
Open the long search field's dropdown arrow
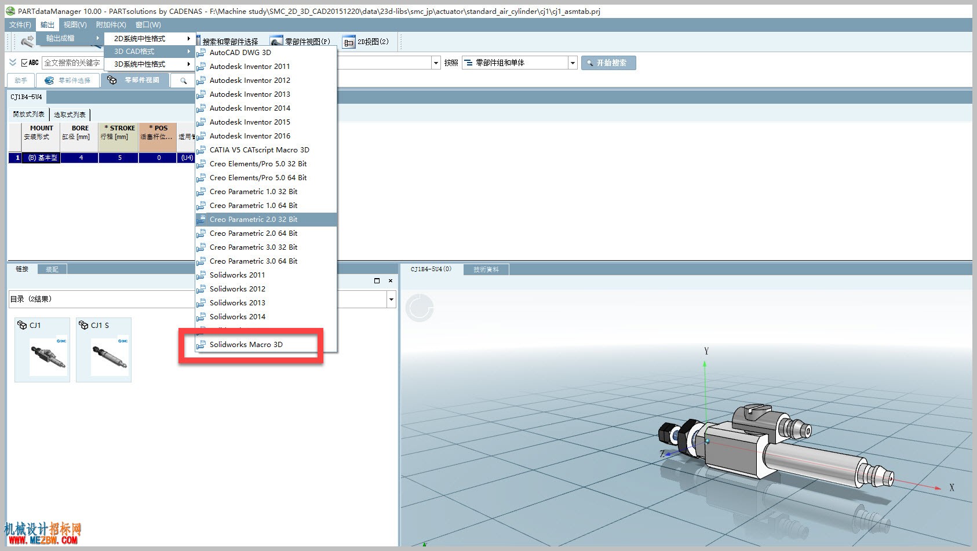pyautogui.click(x=436, y=63)
